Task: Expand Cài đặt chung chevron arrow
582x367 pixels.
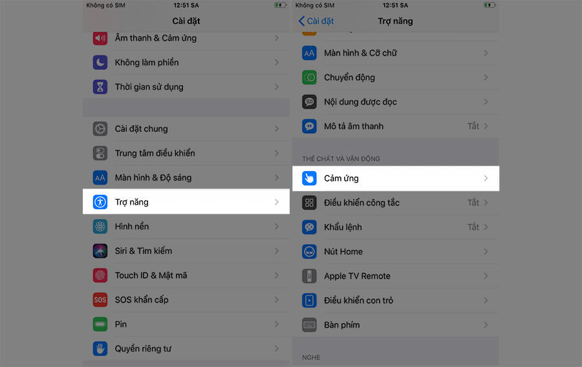Action: point(277,129)
